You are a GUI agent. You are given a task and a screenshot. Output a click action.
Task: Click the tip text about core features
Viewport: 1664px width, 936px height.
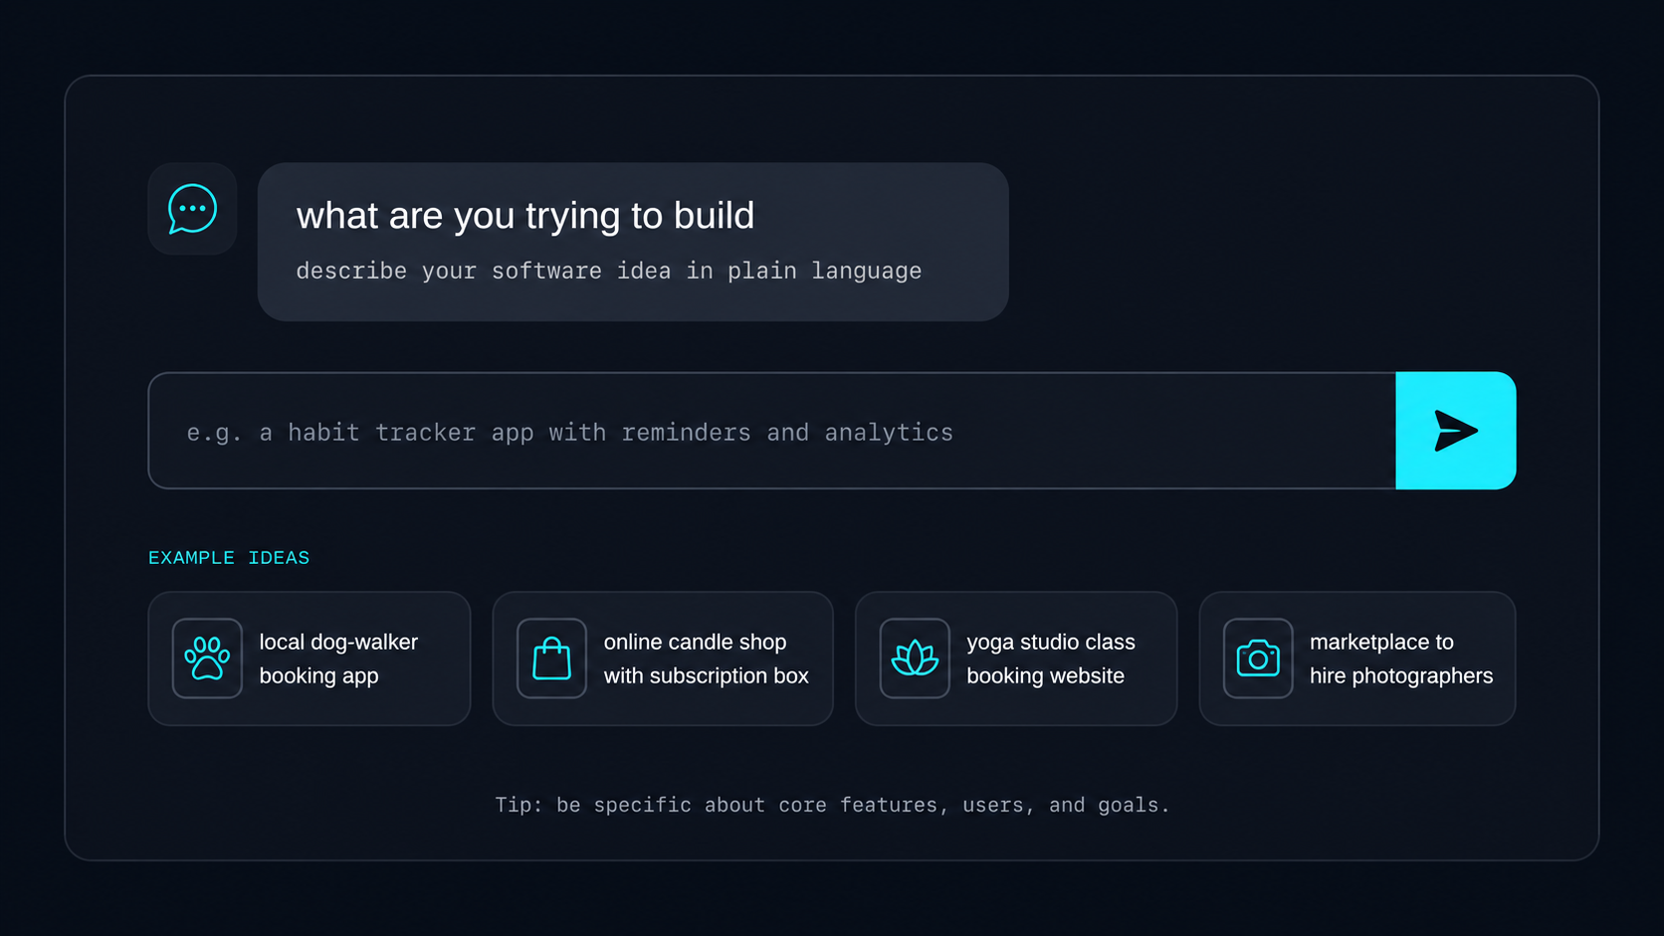pos(832,805)
